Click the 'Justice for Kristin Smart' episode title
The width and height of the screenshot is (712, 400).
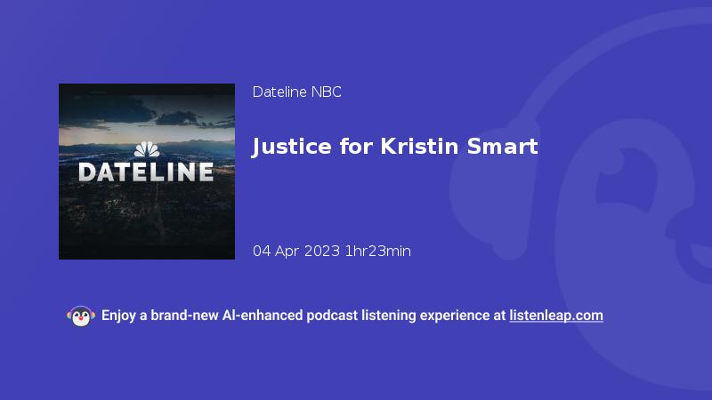tap(395, 147)
